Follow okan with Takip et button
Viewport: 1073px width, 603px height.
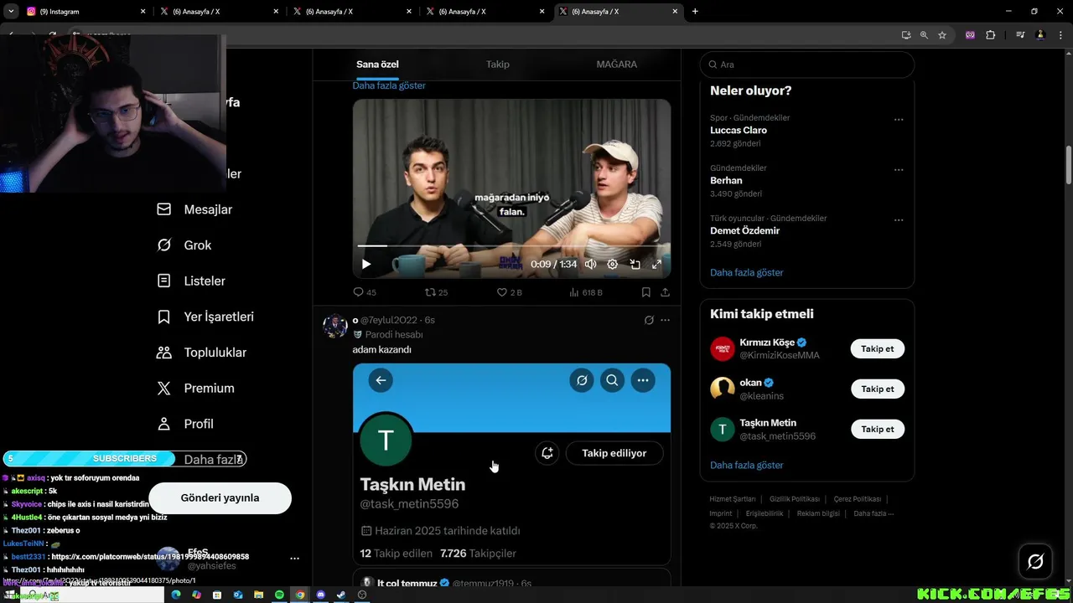tap(878, 389)
